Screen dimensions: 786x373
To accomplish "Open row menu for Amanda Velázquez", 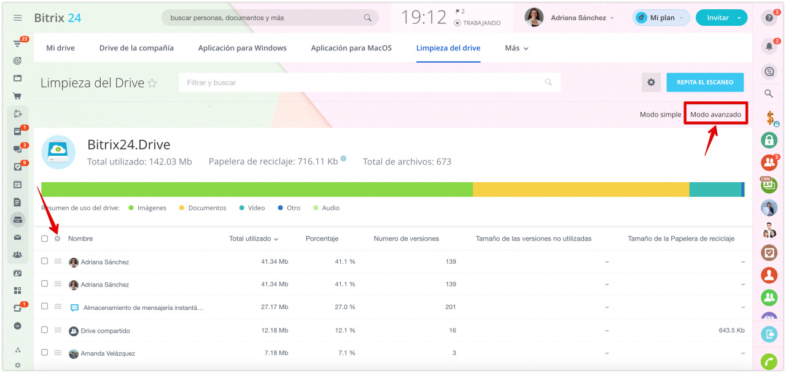I will pyautogui.click(x=58, y=353).
